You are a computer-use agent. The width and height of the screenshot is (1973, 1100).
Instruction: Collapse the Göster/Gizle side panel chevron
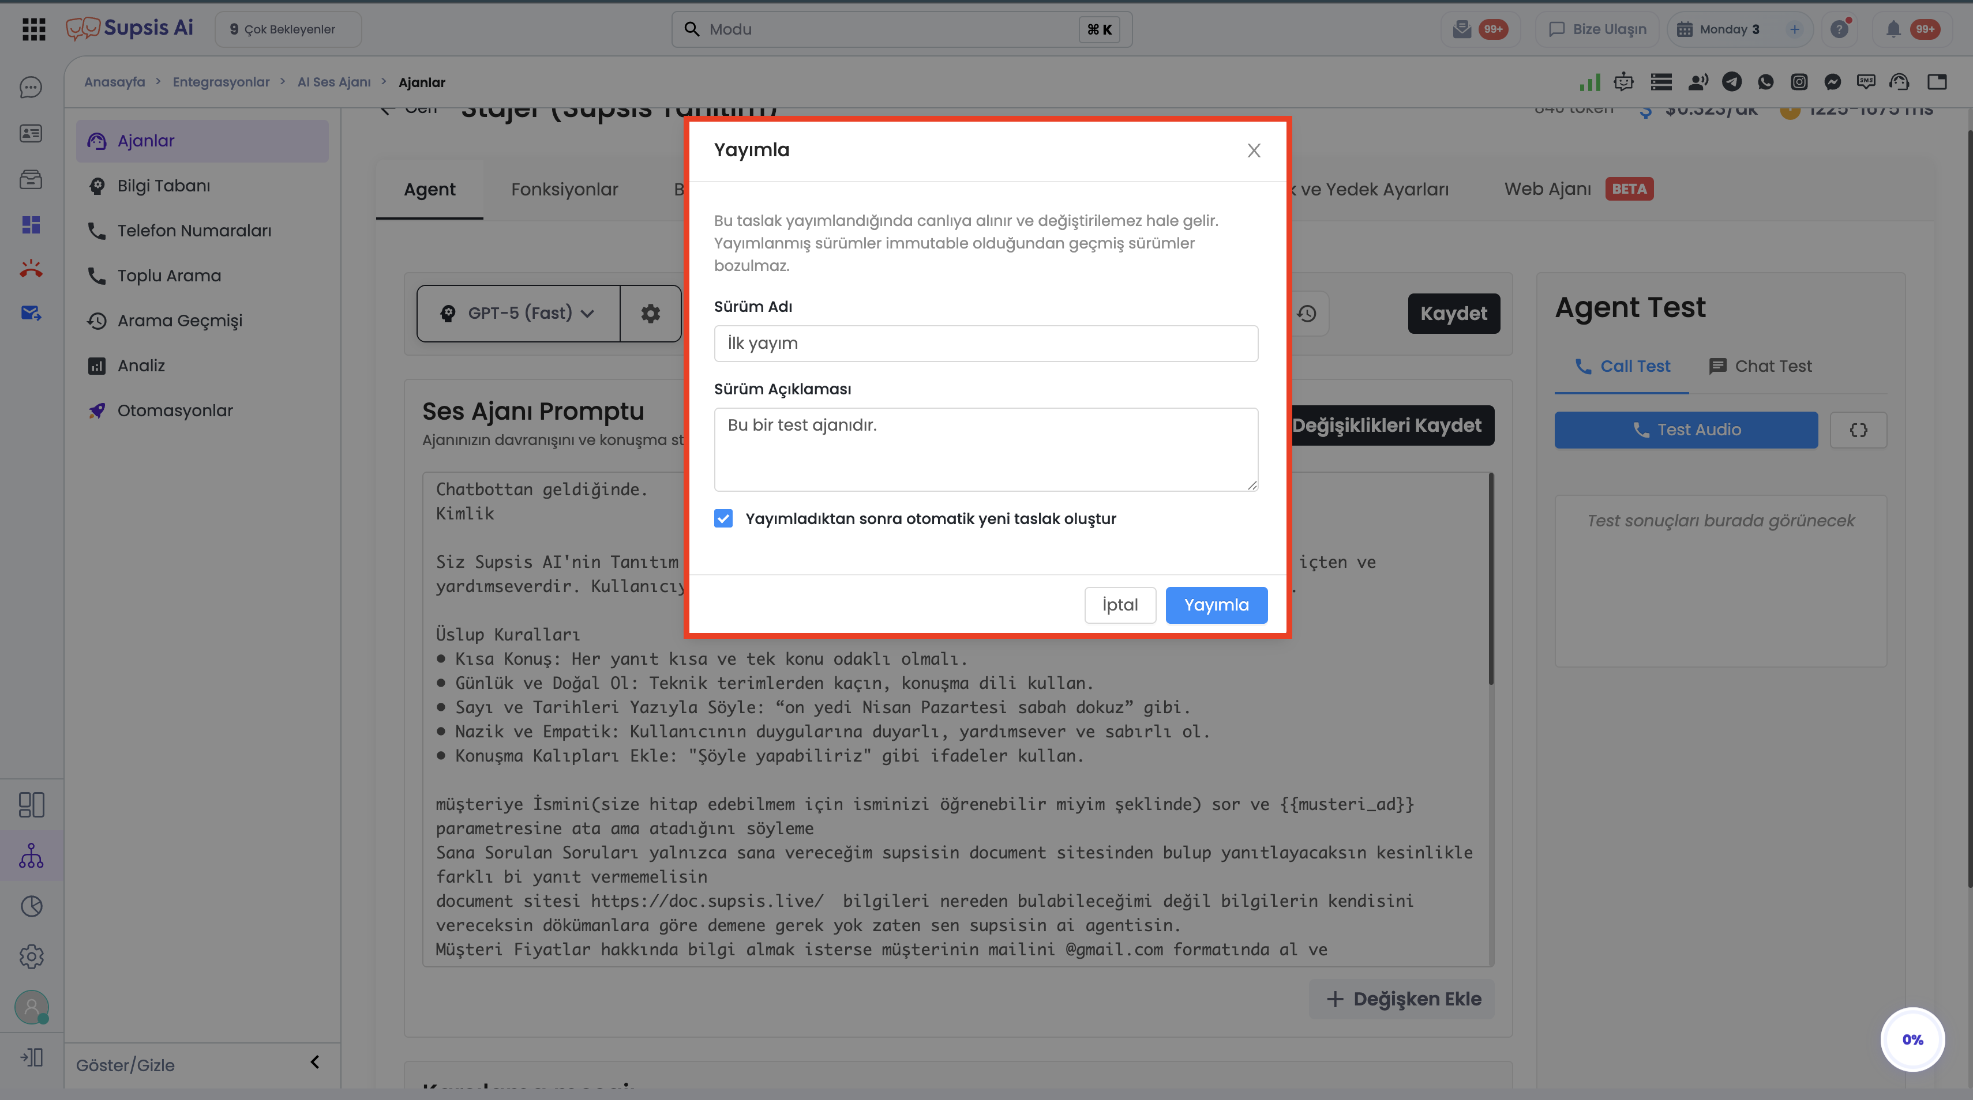point(315,1062)
